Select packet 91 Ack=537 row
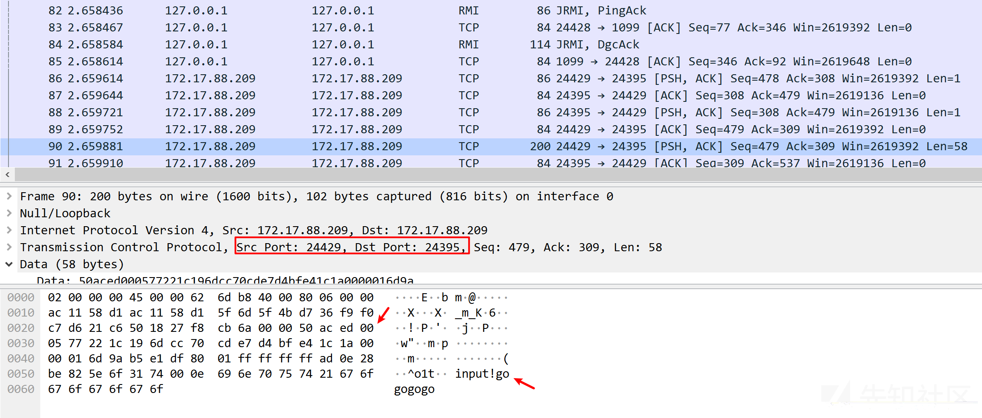Viewport: 982px width, 418px height. [491, 162]
